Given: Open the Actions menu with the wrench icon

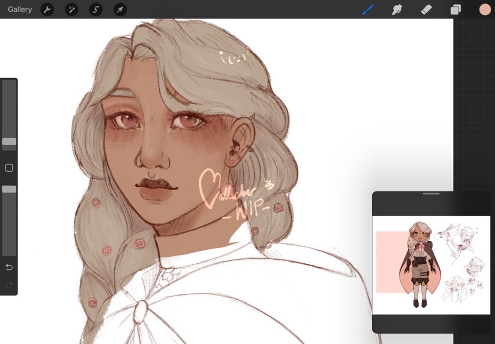Looking at the screenshot, I should [x=48, y=9].
